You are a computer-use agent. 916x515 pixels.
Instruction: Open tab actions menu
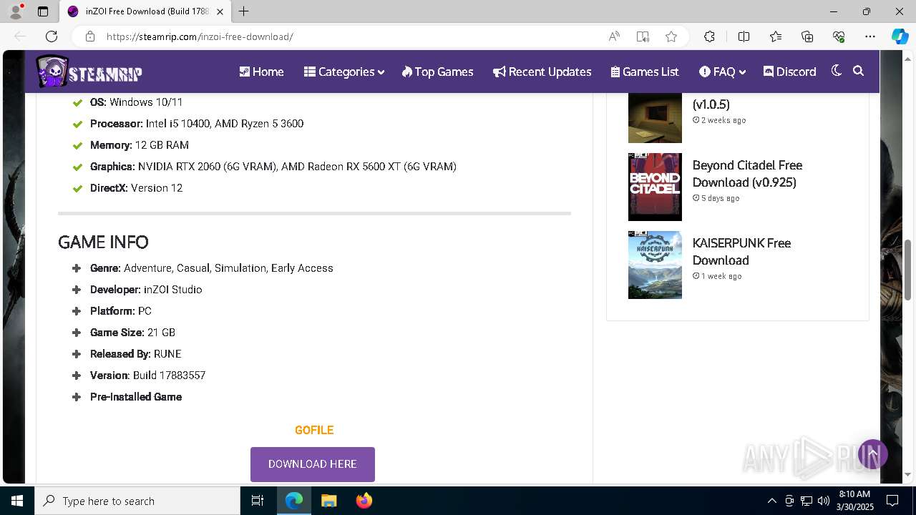(x=43, y=11)
